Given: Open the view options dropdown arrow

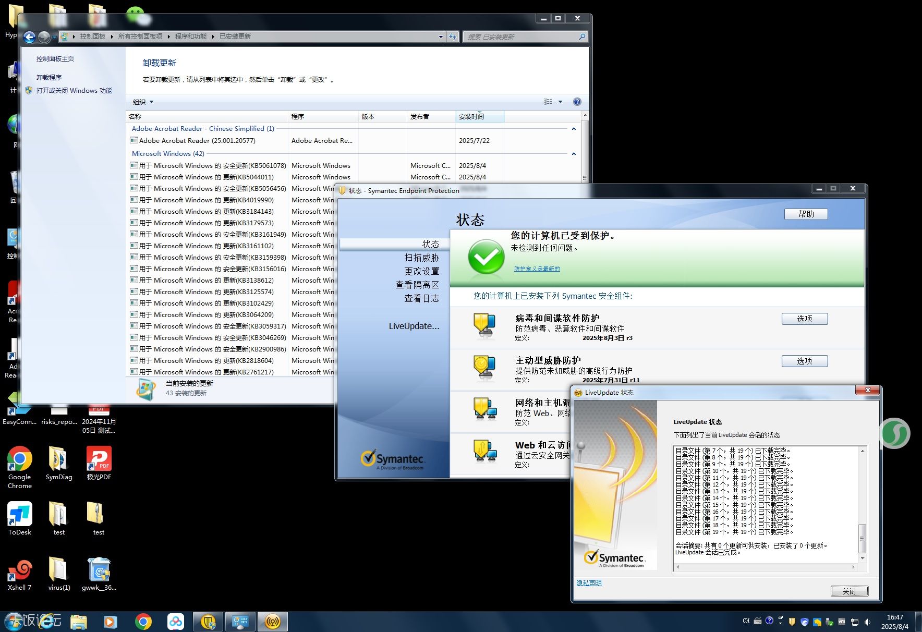Looking at the screenshot, I should (x=561, y=102).
